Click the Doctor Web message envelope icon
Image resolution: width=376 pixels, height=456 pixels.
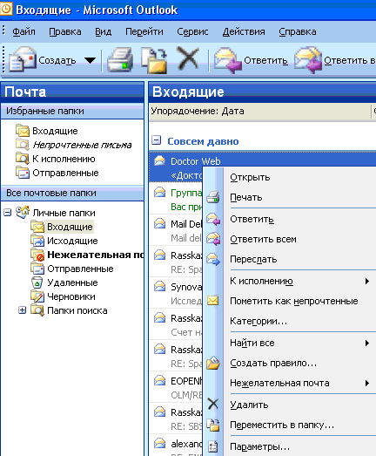159,160
